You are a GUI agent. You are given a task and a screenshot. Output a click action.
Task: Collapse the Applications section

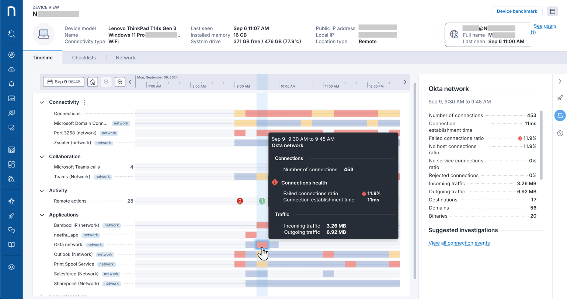[x=42, y=215]
